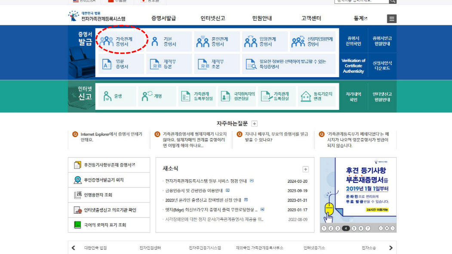This screenshot has width=452, height=254.
Task: Open FAQ about 자녀나 배우자, 부모의 증명서
Action: click(x=276, y=137)
